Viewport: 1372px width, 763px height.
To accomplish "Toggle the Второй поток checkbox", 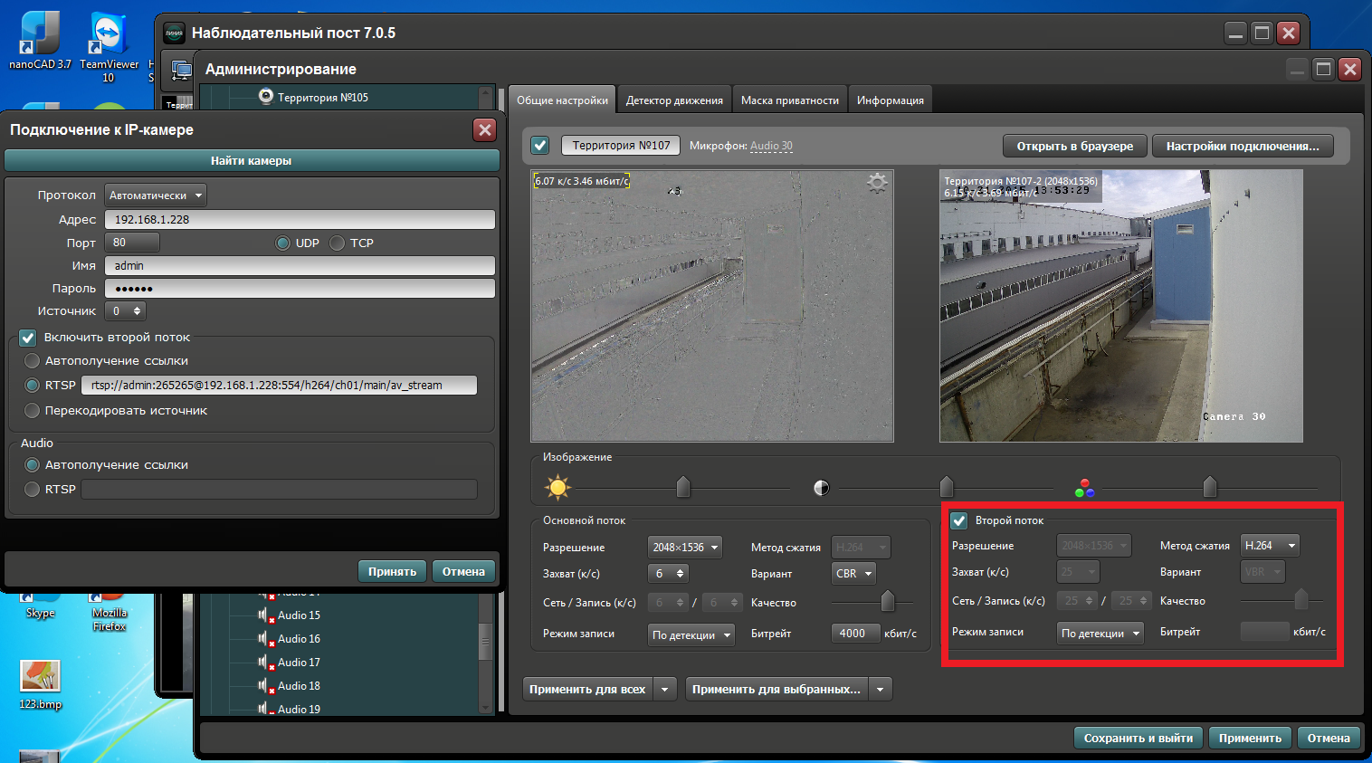I will click(959, 520).
